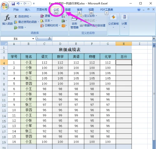Close the workbook with the ribbon X
Image resolution: width=156 pixels, height=149 pixels.
(154, 10)
